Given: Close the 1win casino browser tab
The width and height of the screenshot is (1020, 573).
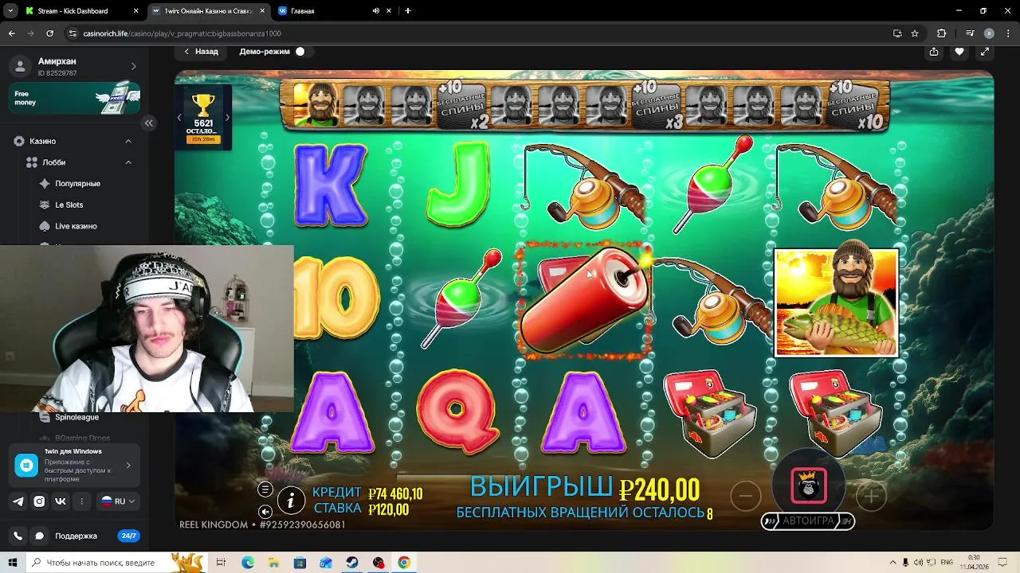Looking at the screenshot, I should 262,11.
